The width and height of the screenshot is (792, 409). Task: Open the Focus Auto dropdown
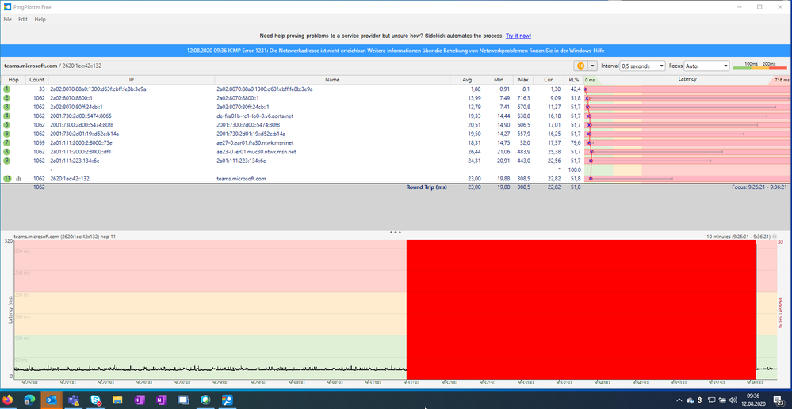(x=706, y=66)
